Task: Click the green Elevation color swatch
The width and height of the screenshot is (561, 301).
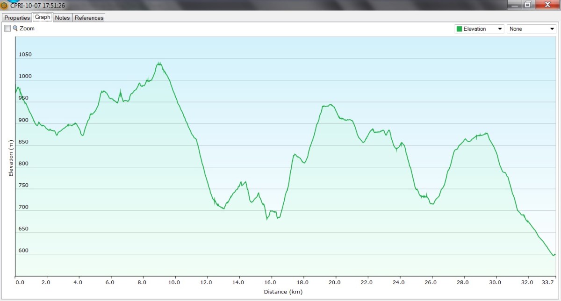Action: [459, 29]
